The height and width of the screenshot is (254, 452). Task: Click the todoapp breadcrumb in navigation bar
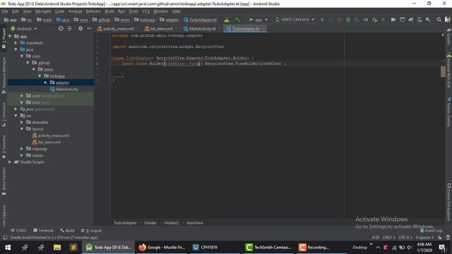145,20
